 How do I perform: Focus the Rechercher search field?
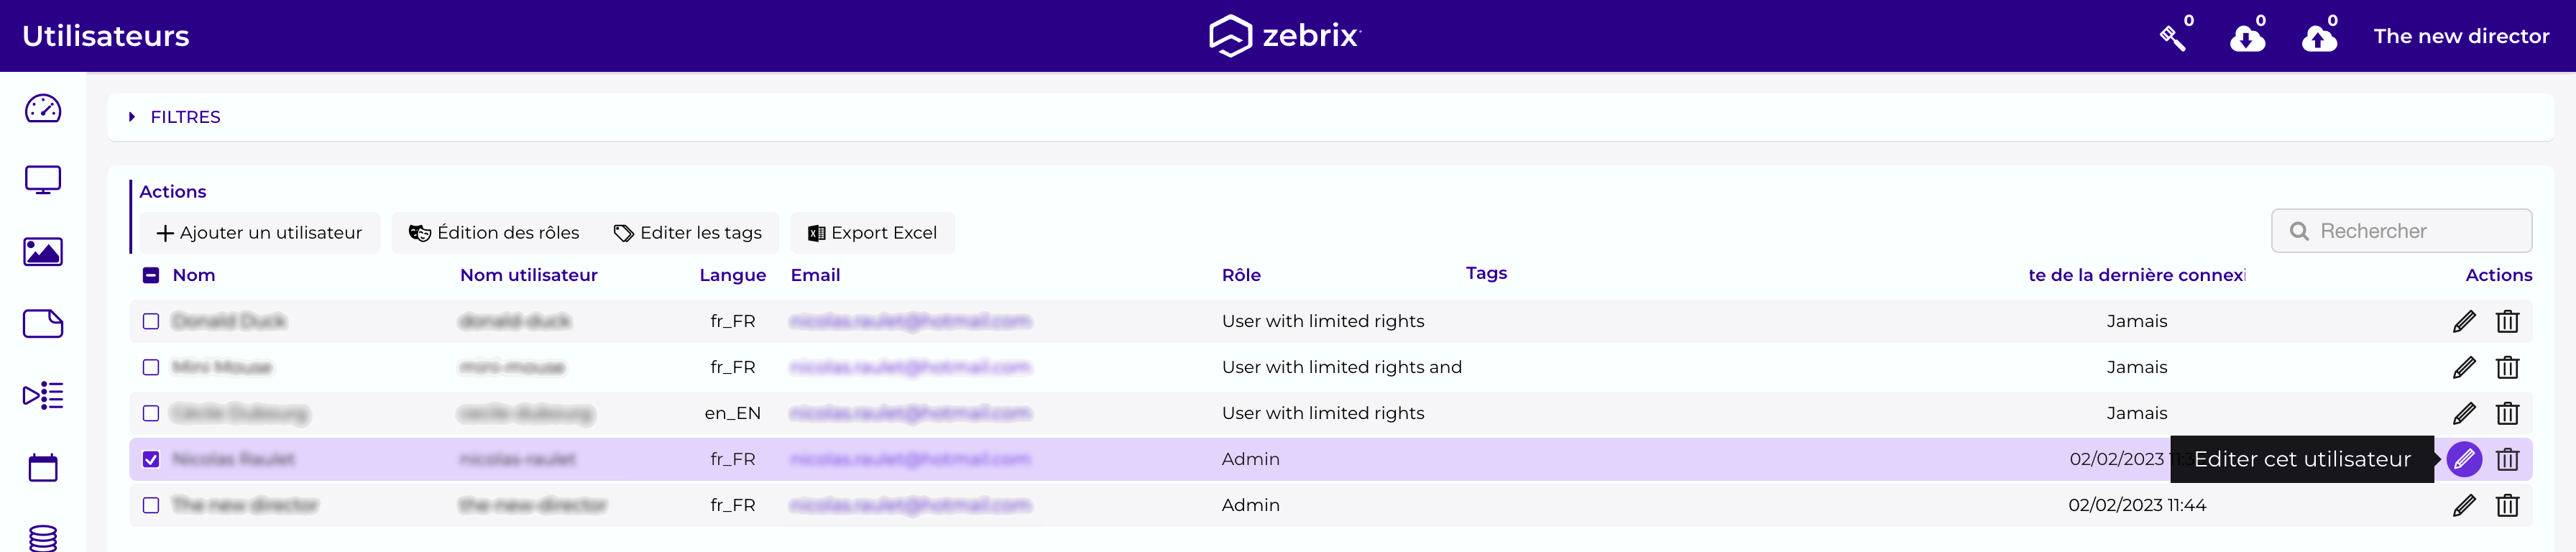click(2401, 231)
